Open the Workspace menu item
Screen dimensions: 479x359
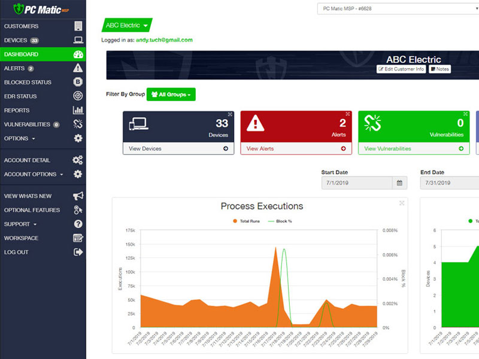click(x=43, y=238)
